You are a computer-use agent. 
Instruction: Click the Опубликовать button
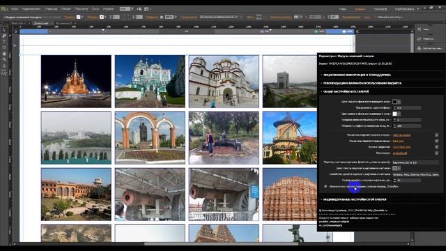[404, 9]
